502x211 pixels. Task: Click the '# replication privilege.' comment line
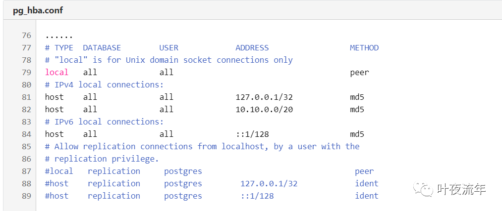click(x=102, y=159)
